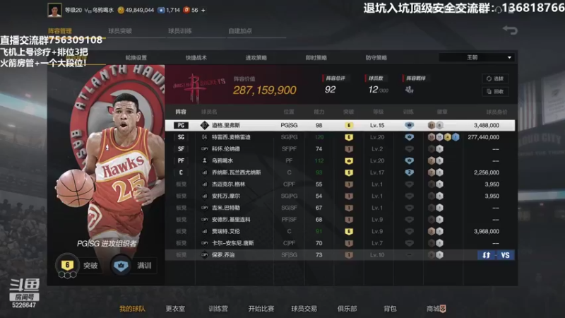This screenshot has height=318, width=565.
Task: Click 开始比赛 in bottom navigation
Action: tap(261, 309)
